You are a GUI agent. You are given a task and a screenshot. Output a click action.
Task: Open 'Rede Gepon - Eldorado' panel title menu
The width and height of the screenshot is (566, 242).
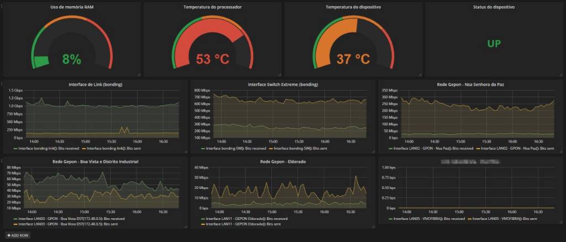(283, 161)
